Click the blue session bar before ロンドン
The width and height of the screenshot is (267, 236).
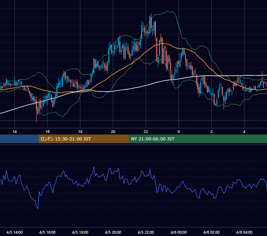19,139
